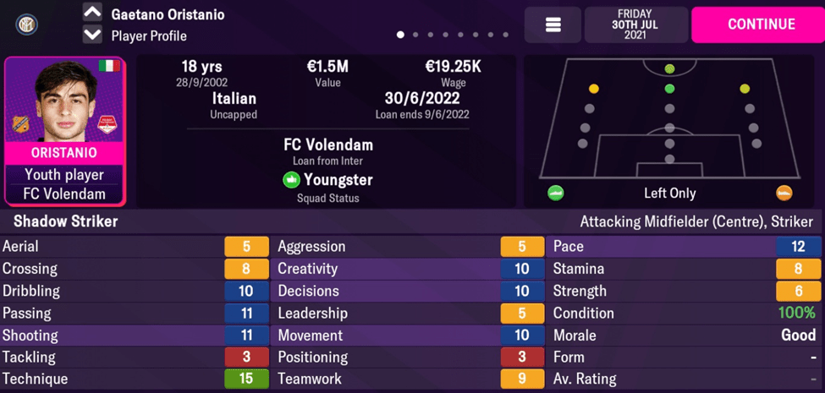Select the second page indicator dot
Screen dimensions: 825x393
(x=415, y=35)
